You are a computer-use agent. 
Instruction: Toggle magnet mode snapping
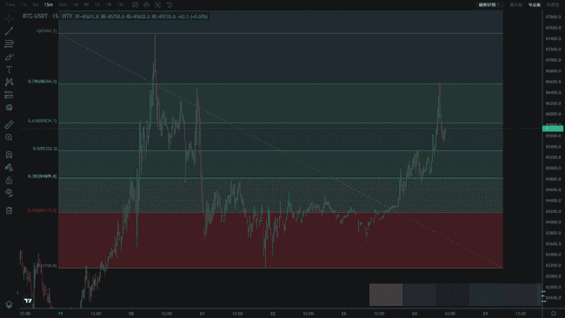click(9, 155)
